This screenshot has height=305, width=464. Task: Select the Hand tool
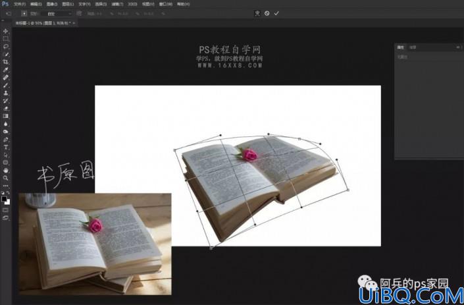(x=5, y=170)
